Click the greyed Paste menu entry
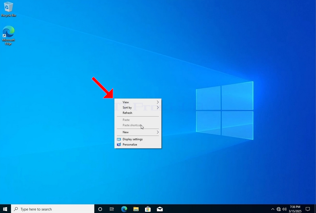316x213 pixels. (138, 120)
